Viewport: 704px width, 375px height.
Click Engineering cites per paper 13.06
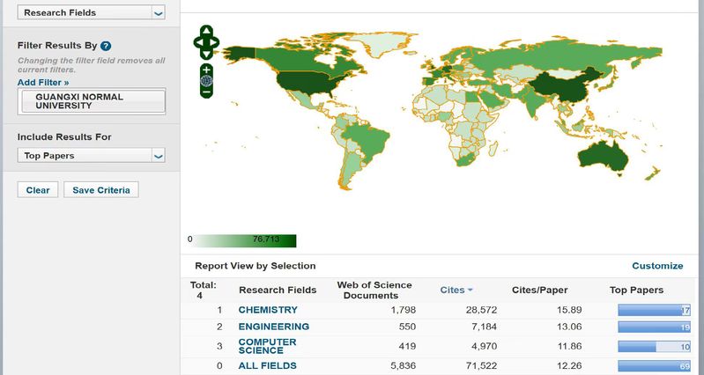tap(569, 327)
